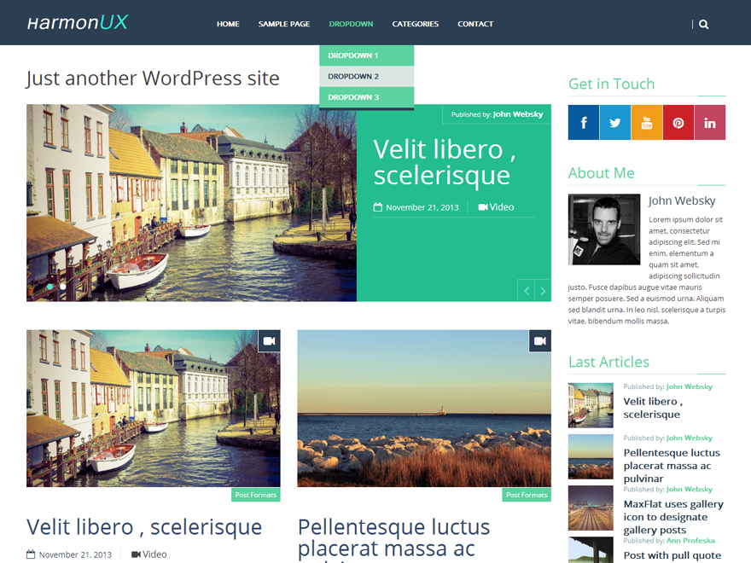This screenshot has height=563, width=751.
Task: Click the Post with pull quote link
Action: point(672,554)
